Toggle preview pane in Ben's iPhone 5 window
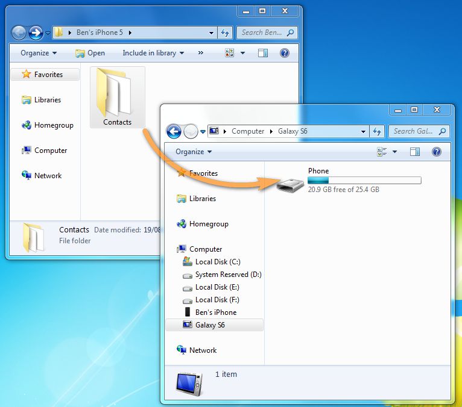Image resolution: width=462 pixels, height=407 pixels. tap(263, 53)
